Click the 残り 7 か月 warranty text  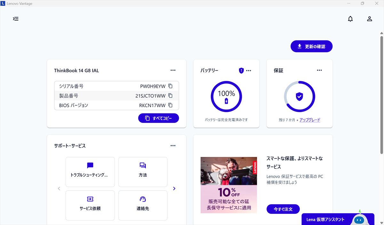tap(287, 120)
